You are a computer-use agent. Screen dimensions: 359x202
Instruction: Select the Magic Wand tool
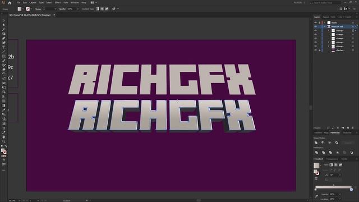pyautogui.click(x=4, y=29)
